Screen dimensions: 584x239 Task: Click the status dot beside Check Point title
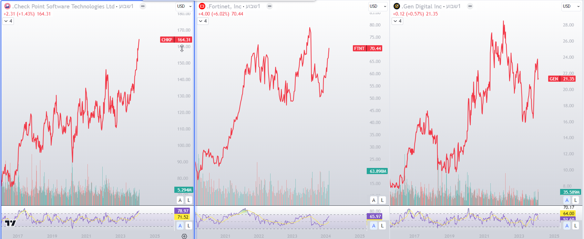pyautogui.click(x=143, y=6)
